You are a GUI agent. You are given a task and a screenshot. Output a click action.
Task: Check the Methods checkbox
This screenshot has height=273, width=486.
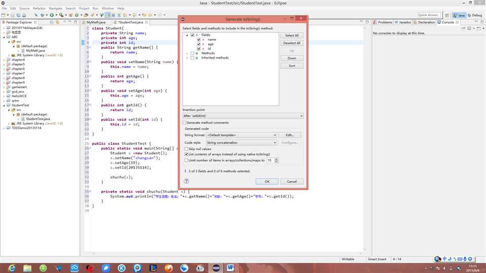[192, 53]
